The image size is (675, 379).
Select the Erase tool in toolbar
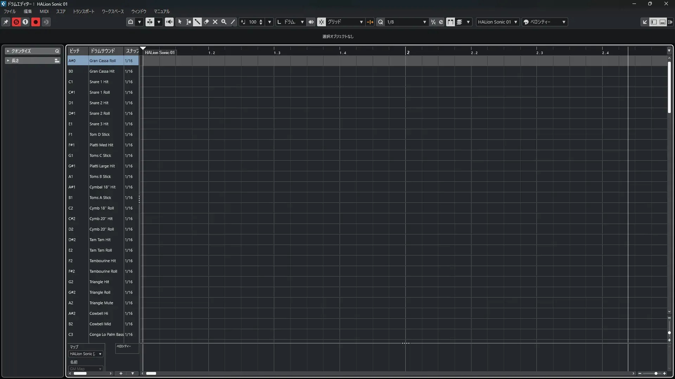(206, 22)
